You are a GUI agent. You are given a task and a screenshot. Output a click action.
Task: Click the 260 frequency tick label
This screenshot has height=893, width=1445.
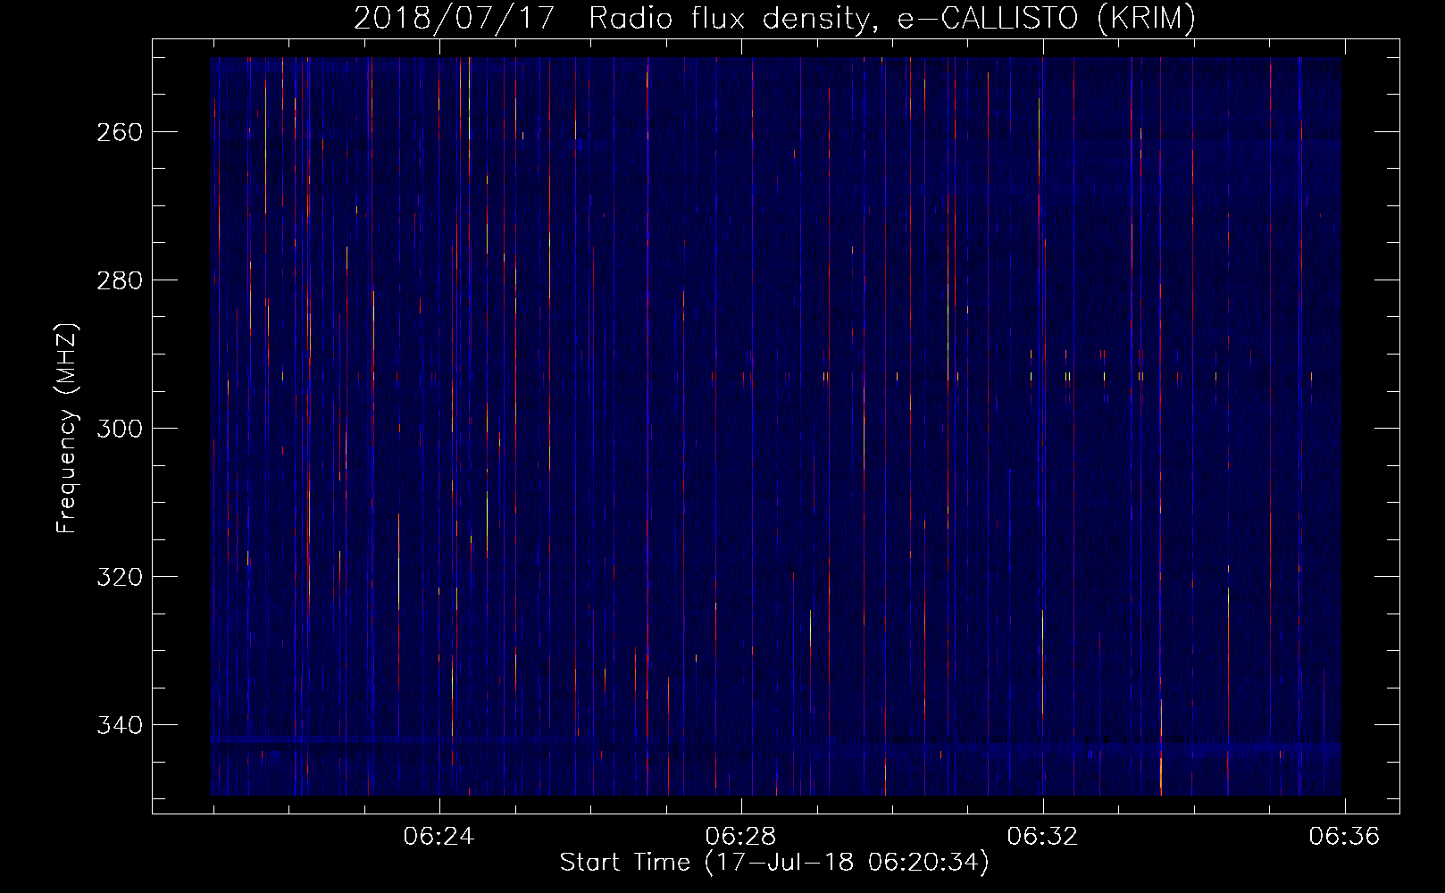pyautogui.click(x=119, y=132)
